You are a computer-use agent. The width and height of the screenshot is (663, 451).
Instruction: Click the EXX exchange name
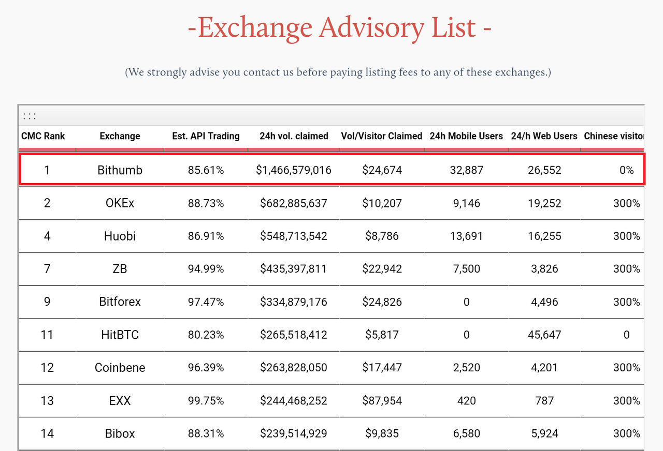coord(120,401)
